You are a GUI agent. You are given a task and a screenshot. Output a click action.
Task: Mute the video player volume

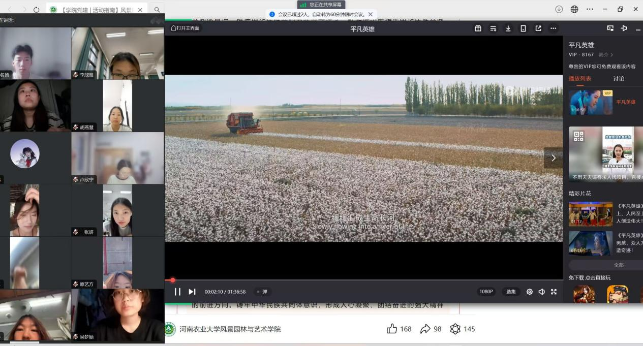(x=542, y=292)
